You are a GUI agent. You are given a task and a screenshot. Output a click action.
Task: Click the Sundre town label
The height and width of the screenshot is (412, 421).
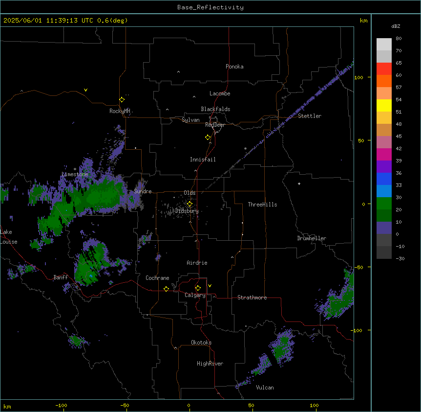pyautogui.click(x=143, y=191)
